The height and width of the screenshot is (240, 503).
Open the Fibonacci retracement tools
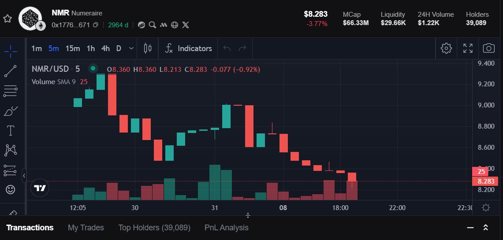pyautogui.click(x=11, y=91)
